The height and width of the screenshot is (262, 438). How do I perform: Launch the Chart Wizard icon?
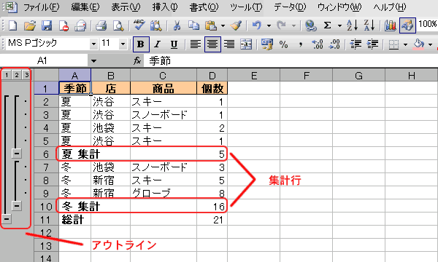click(x=390, y=26)
